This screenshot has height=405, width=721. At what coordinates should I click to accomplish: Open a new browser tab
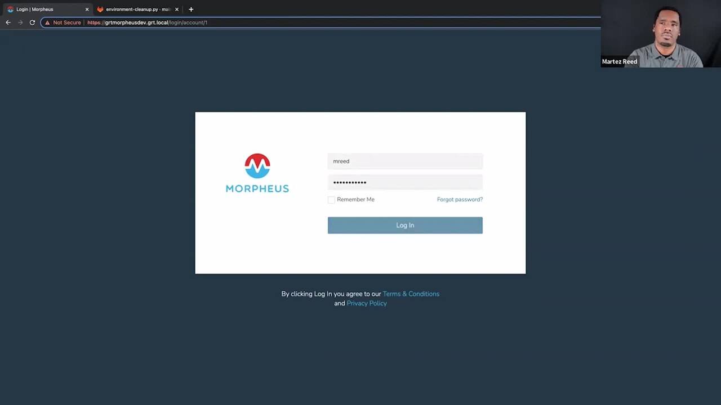[191, 9]
